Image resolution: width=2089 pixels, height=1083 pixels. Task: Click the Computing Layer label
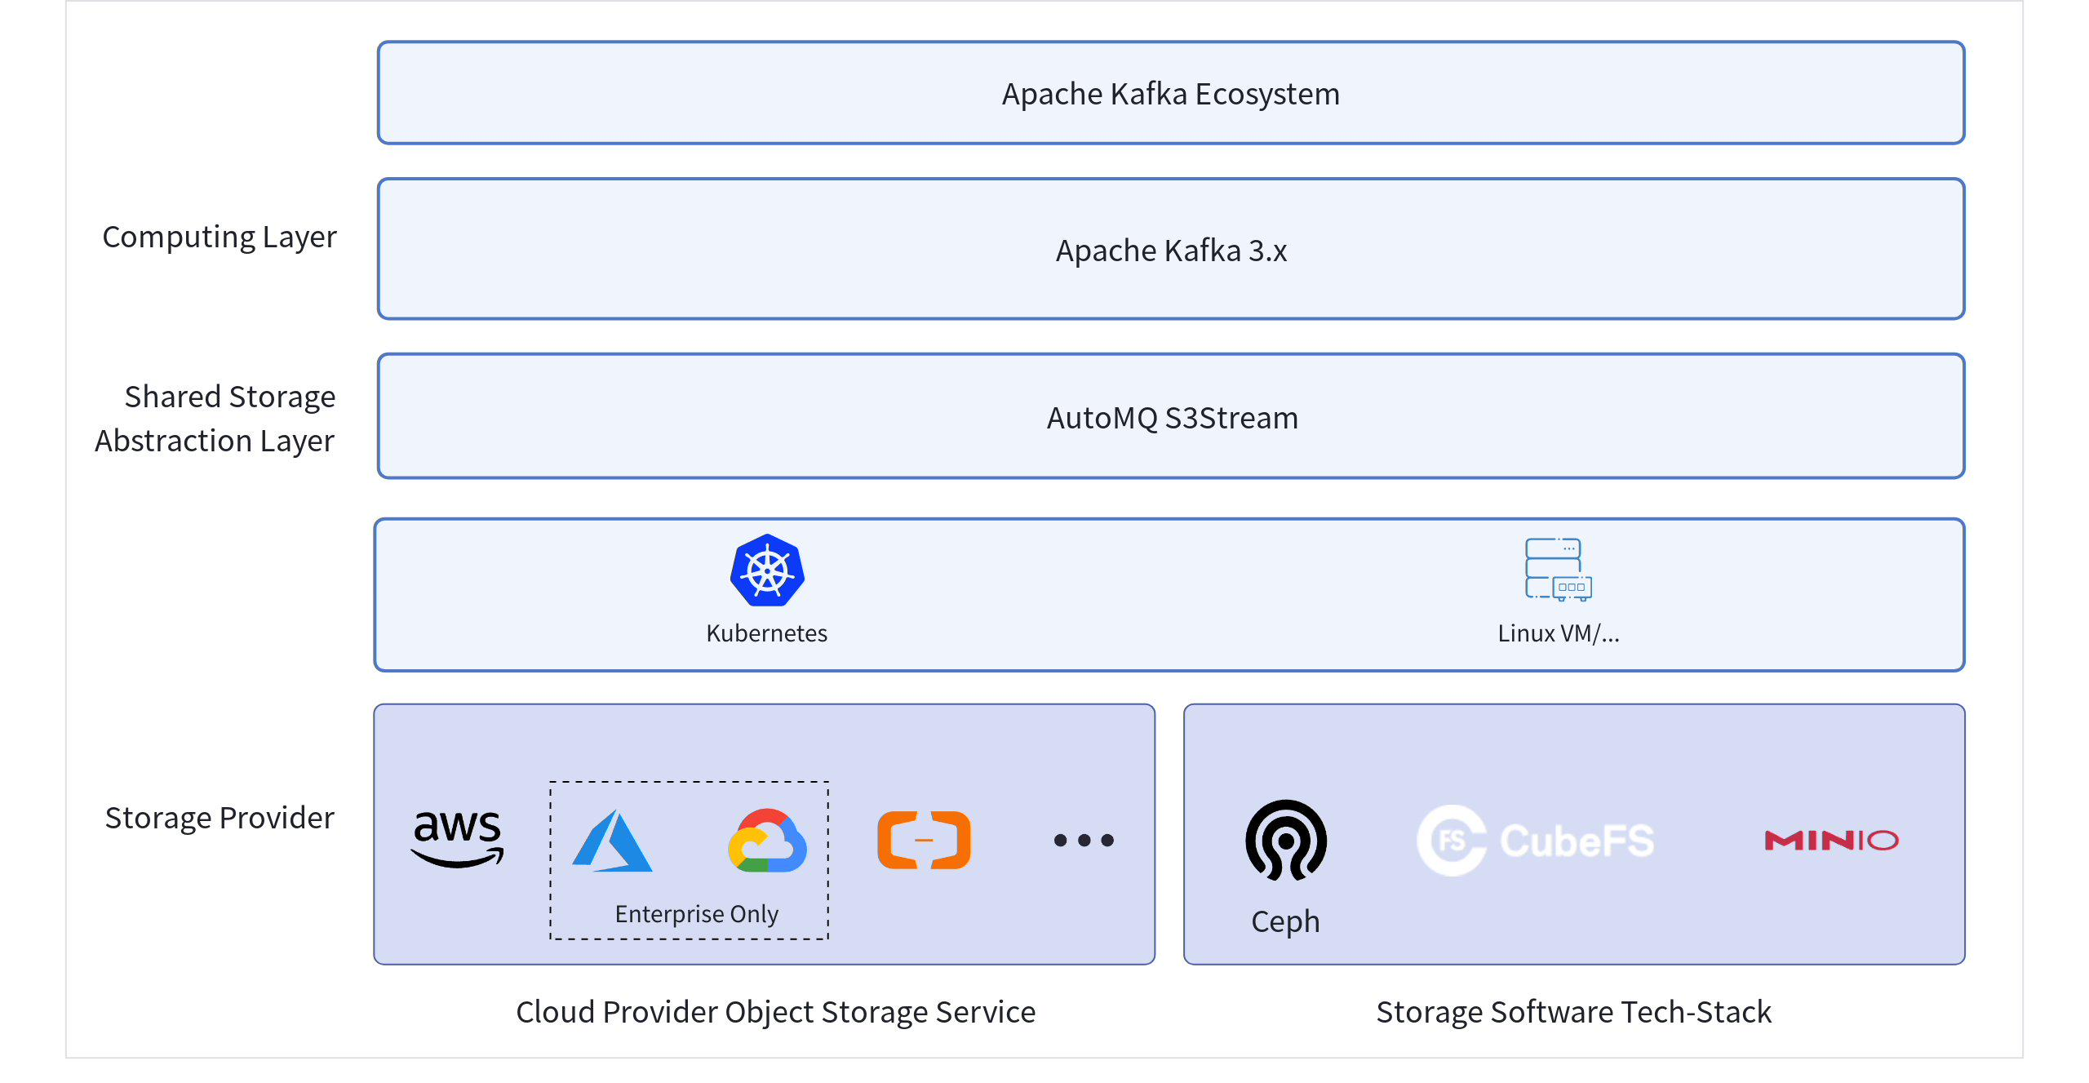coord(219,237)
